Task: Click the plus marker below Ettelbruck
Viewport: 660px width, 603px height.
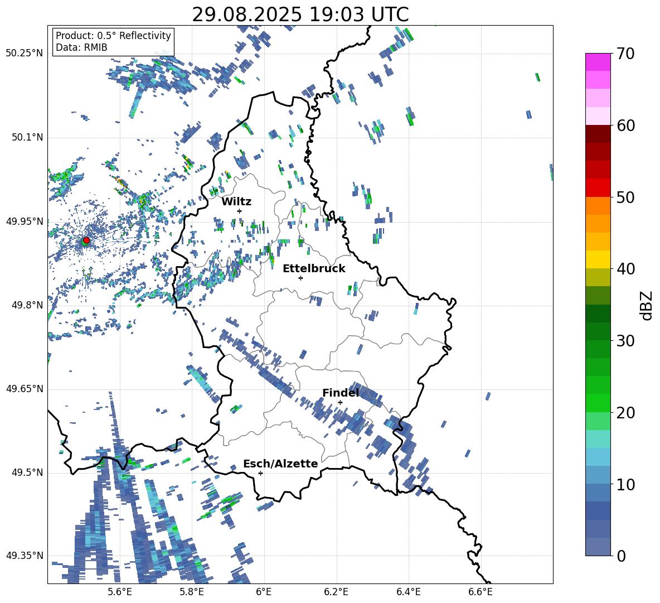Action: point(300,278)
